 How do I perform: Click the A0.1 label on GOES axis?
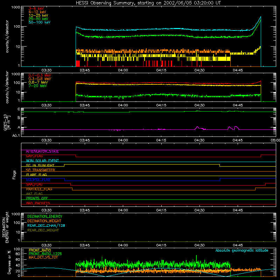tap(16, 135)
